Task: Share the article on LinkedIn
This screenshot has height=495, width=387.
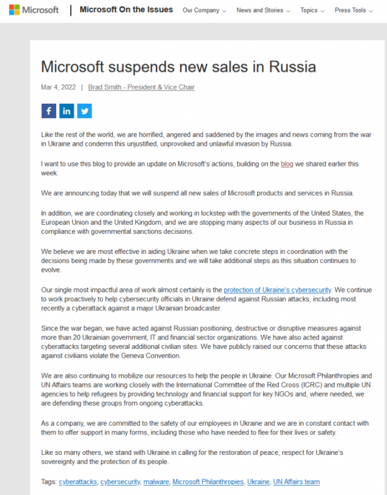Action: 67,111
